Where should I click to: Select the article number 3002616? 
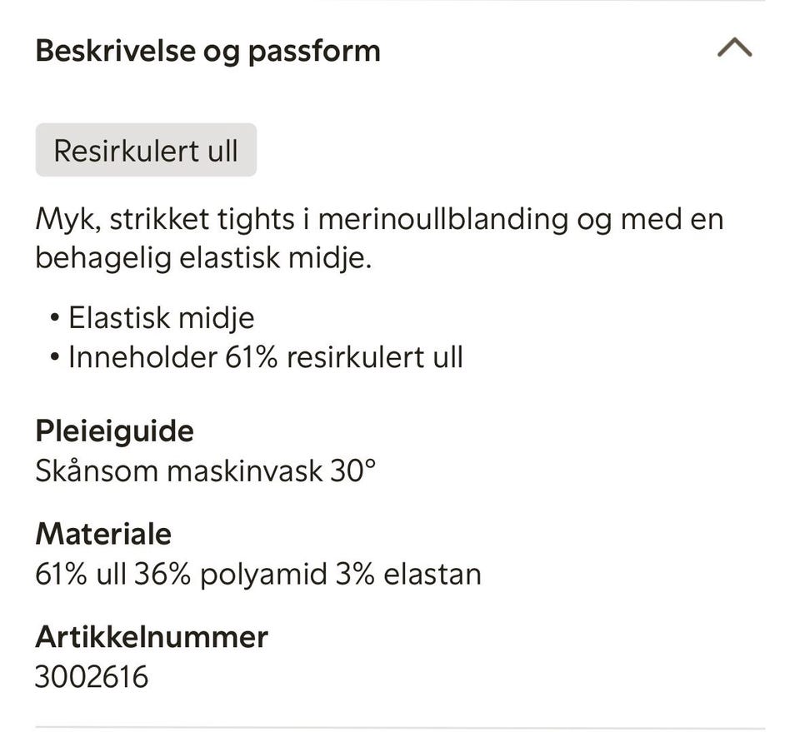click(92, 676)
